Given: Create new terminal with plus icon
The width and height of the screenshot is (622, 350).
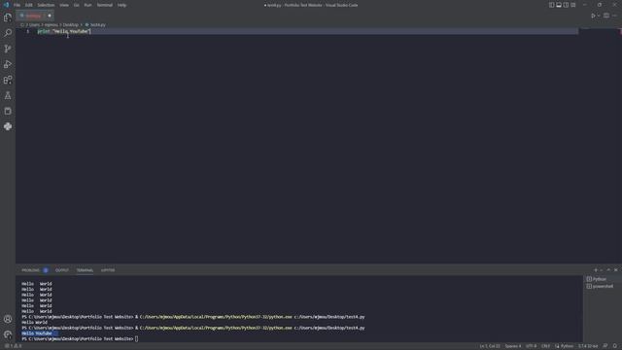Looking at the screenshot, I should pos(596,270).
